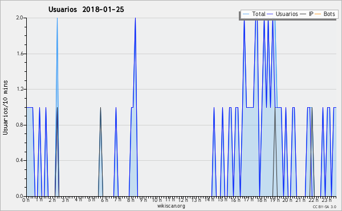The image size is (342, 211).
Task: Click the '21 h' x-axis label
Action: (x=301, y=200)
